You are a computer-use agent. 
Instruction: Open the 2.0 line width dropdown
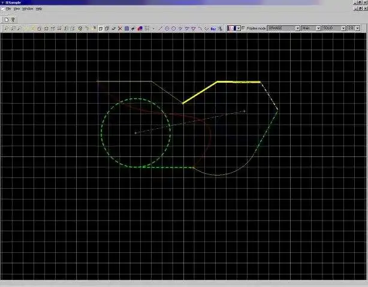pyautogui.click(x=358, y=28)
